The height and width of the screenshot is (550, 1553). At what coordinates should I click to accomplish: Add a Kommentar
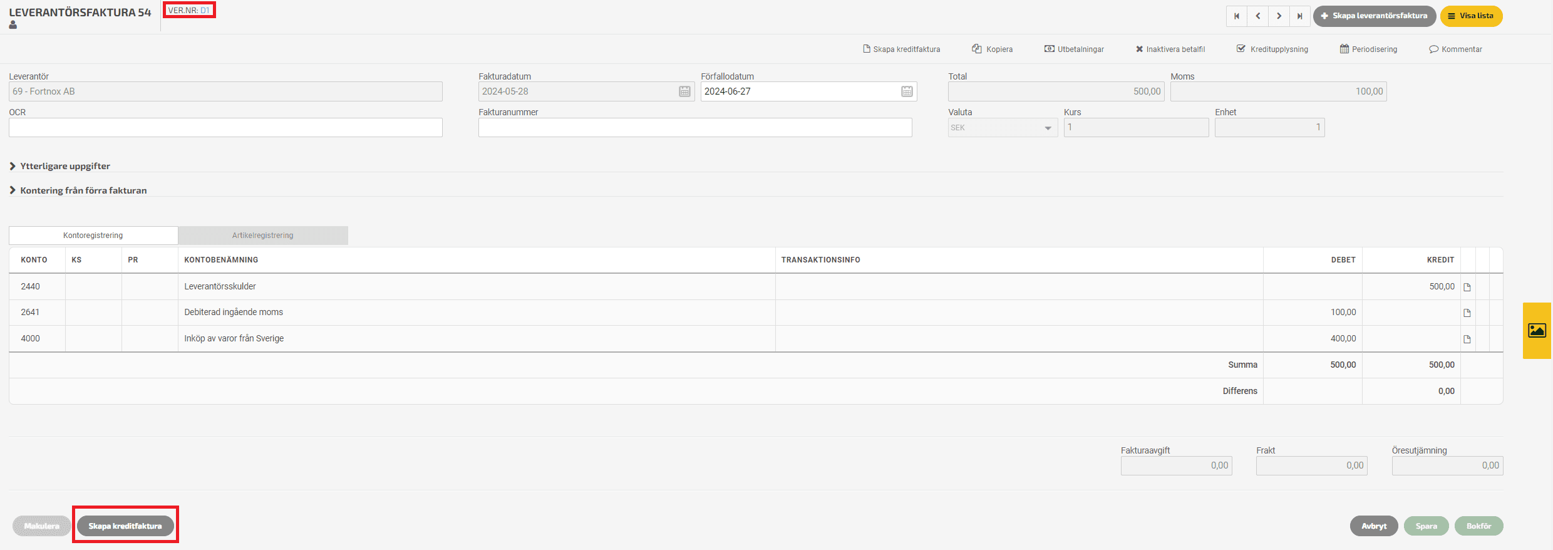click(1456, 49)
